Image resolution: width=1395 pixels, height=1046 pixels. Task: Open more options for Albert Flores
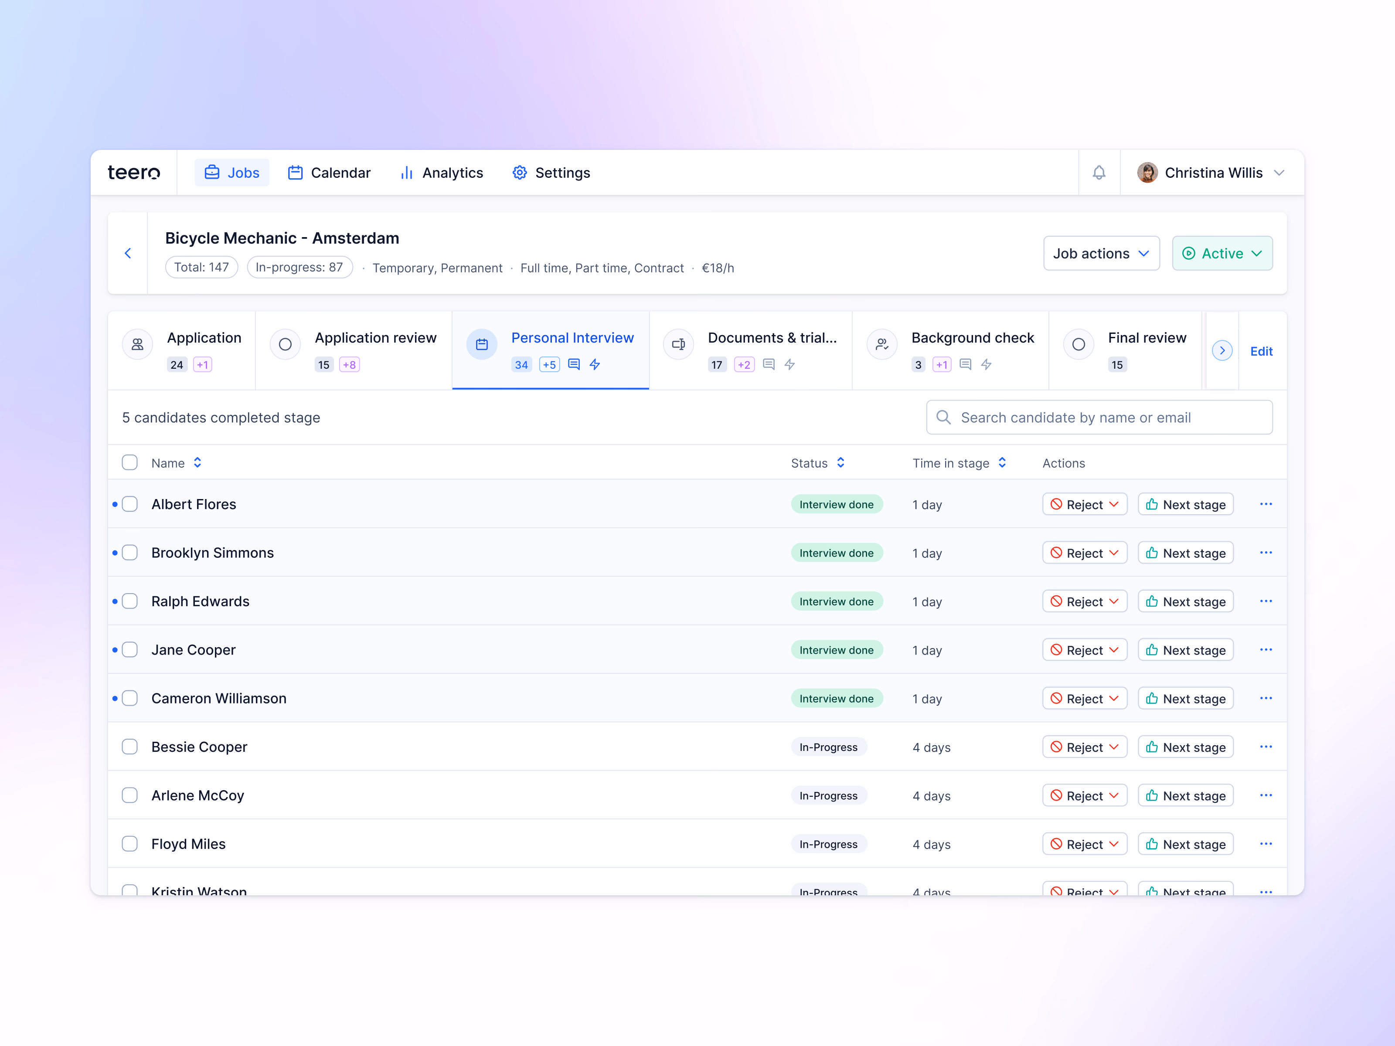pyautogui.click(x=1266, y=504)
